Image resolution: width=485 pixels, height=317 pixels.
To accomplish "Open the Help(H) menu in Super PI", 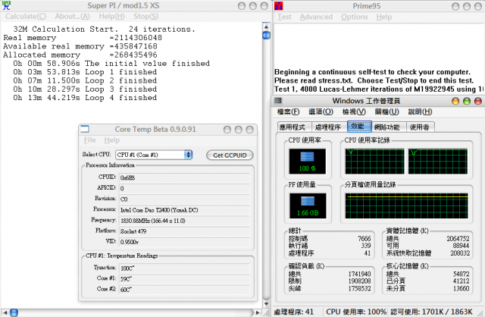I will tap(111, 17).
